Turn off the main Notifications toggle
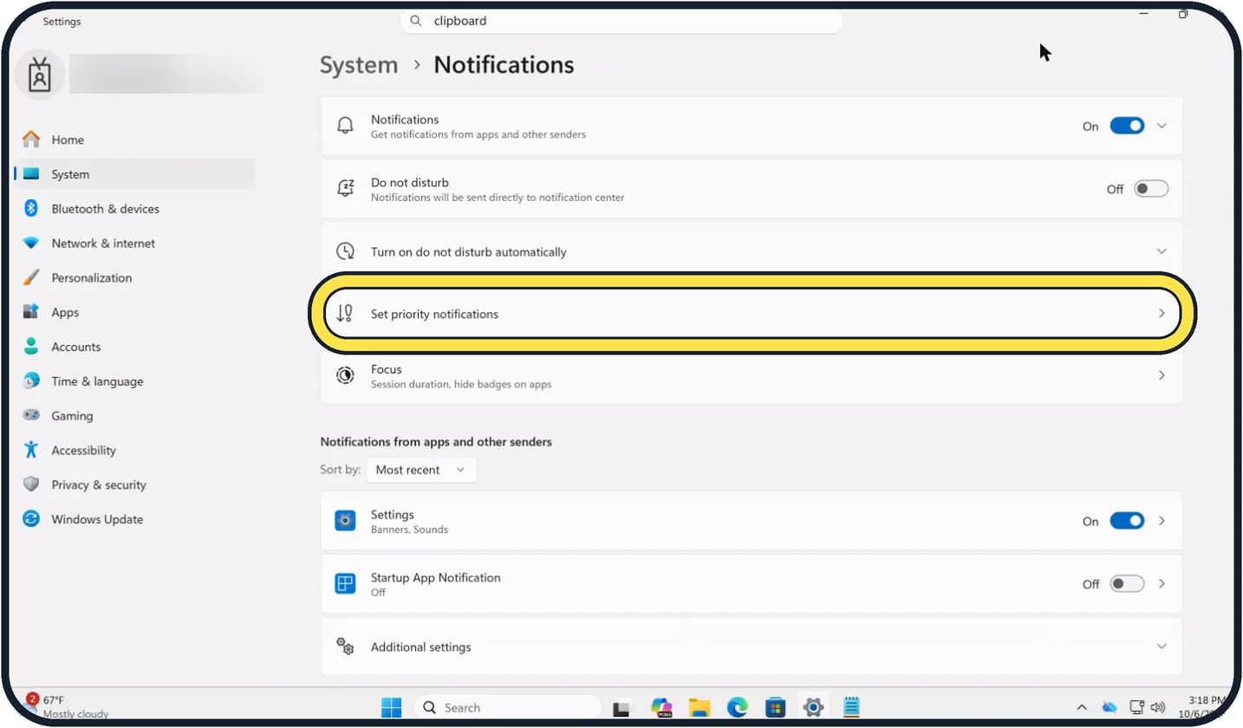The height and width of the screenshot is (728, 1243). coord(1127,126)
